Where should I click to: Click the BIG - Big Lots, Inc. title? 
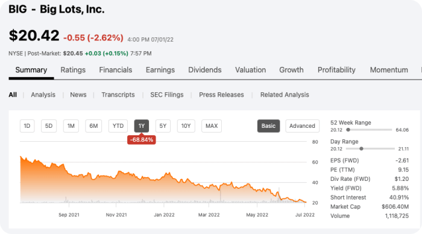coord(57,10)
